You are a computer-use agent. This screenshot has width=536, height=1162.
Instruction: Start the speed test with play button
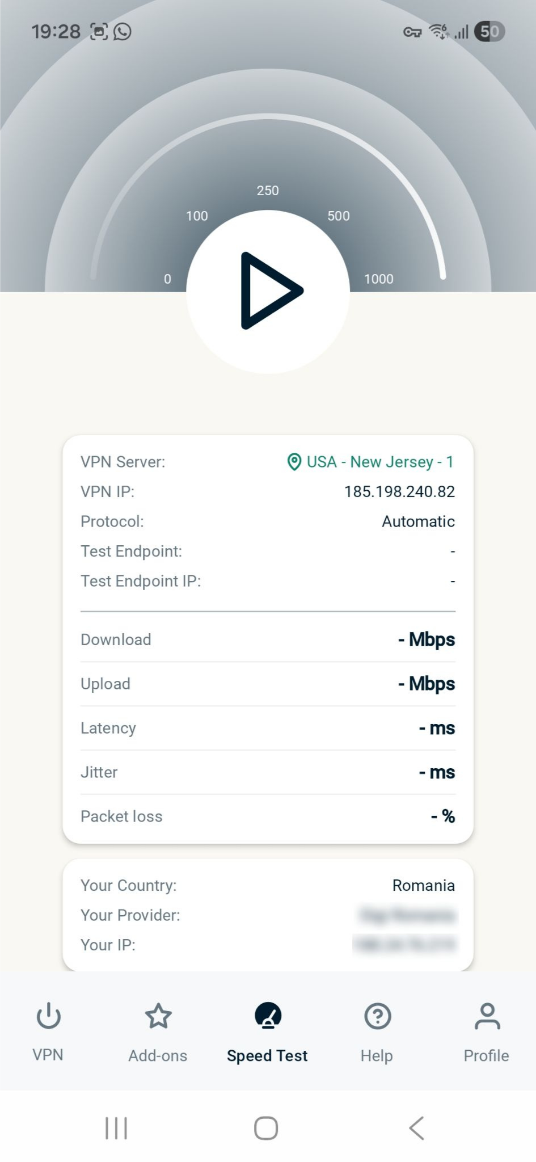(x=268, y=291)
